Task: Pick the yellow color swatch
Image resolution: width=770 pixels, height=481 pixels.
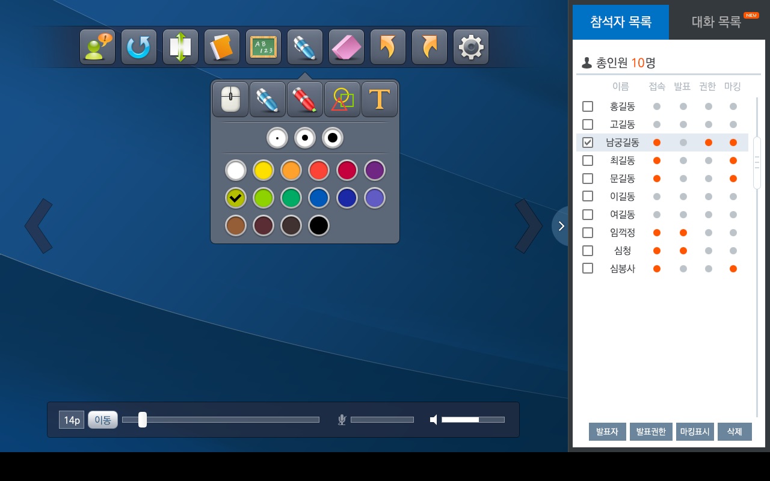Action: pyautogui.click(x=263, y=170)
